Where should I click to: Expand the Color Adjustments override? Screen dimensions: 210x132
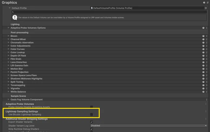coord(8,46)
